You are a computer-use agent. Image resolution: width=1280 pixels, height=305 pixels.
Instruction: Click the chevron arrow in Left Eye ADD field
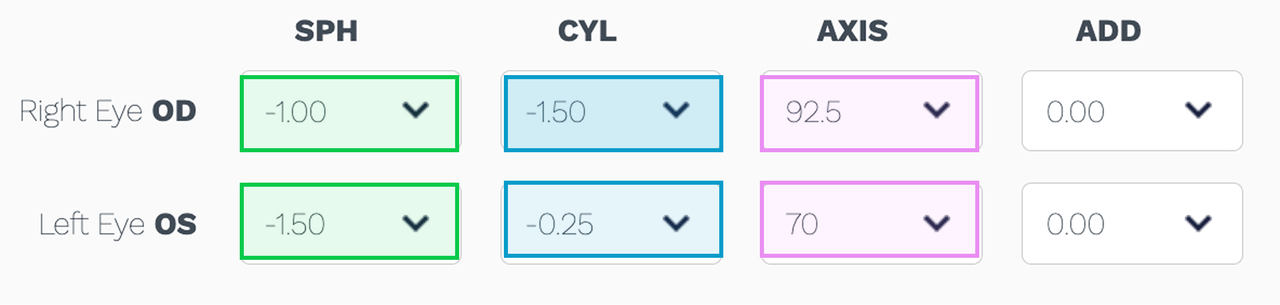pyautogui.click(x=1198, y=223)
